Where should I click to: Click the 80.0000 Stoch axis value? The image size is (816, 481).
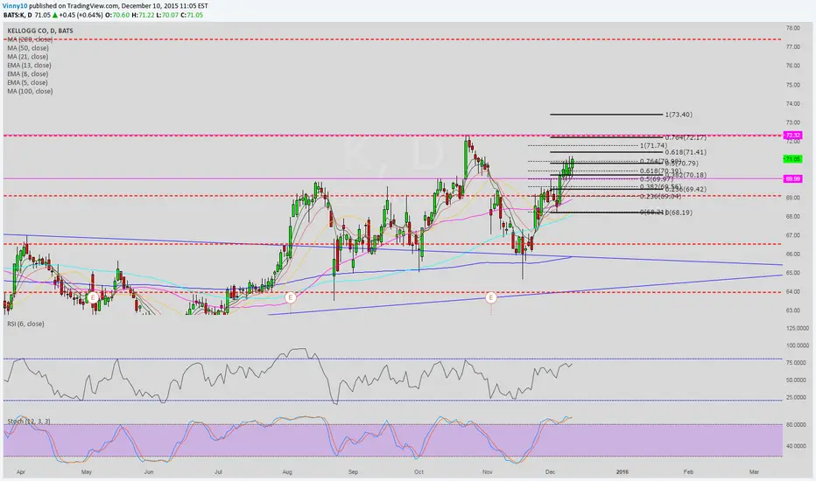796,425
